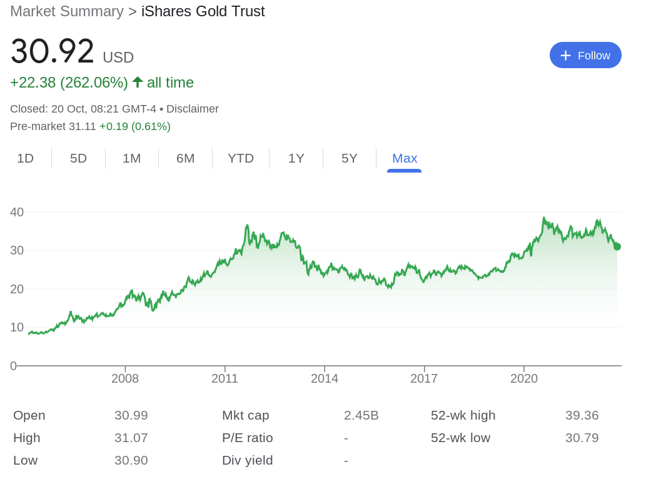646x479 pixels.
Task: Click the 10 label on the price axis
Action: pyautogui.click(x=17, y=327)
